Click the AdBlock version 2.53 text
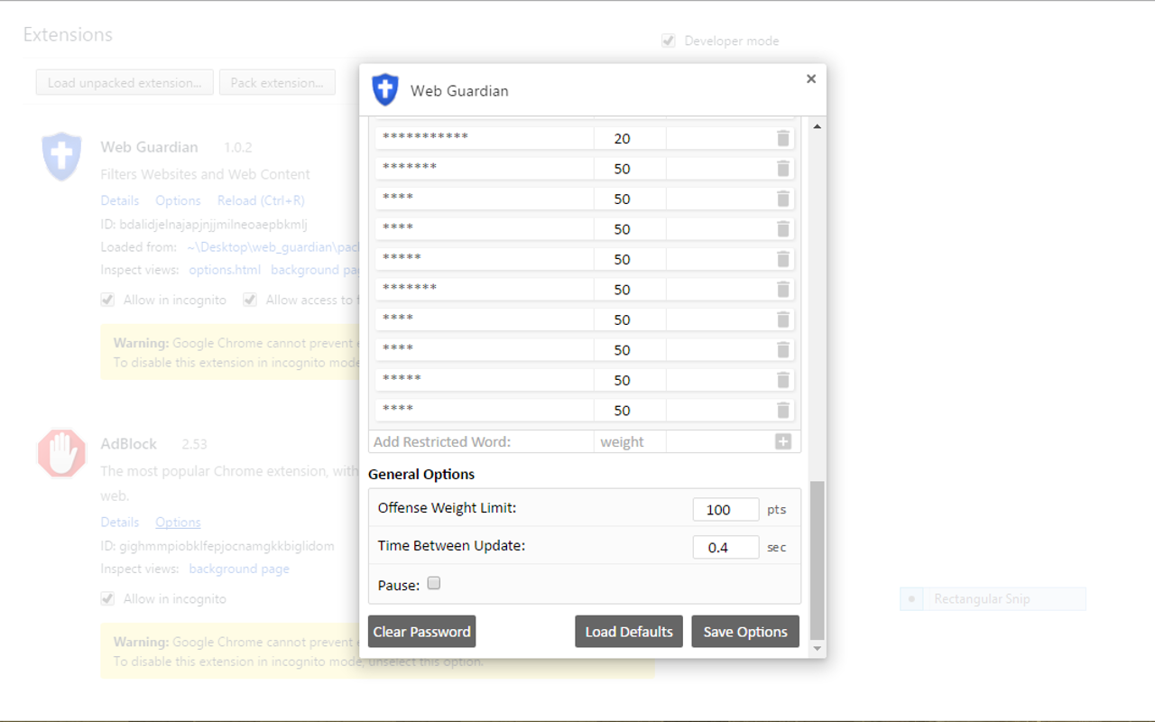Screen dimensions: 1155x722 194,444
